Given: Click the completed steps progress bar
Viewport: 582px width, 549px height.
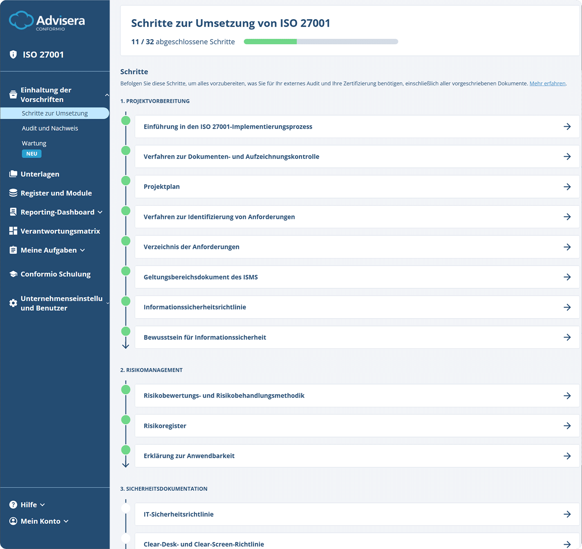Looking at the screenshot, I should (x=321, y=42).
